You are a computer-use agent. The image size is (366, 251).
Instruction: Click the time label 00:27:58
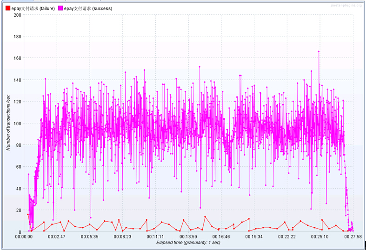tap(353, 237)
